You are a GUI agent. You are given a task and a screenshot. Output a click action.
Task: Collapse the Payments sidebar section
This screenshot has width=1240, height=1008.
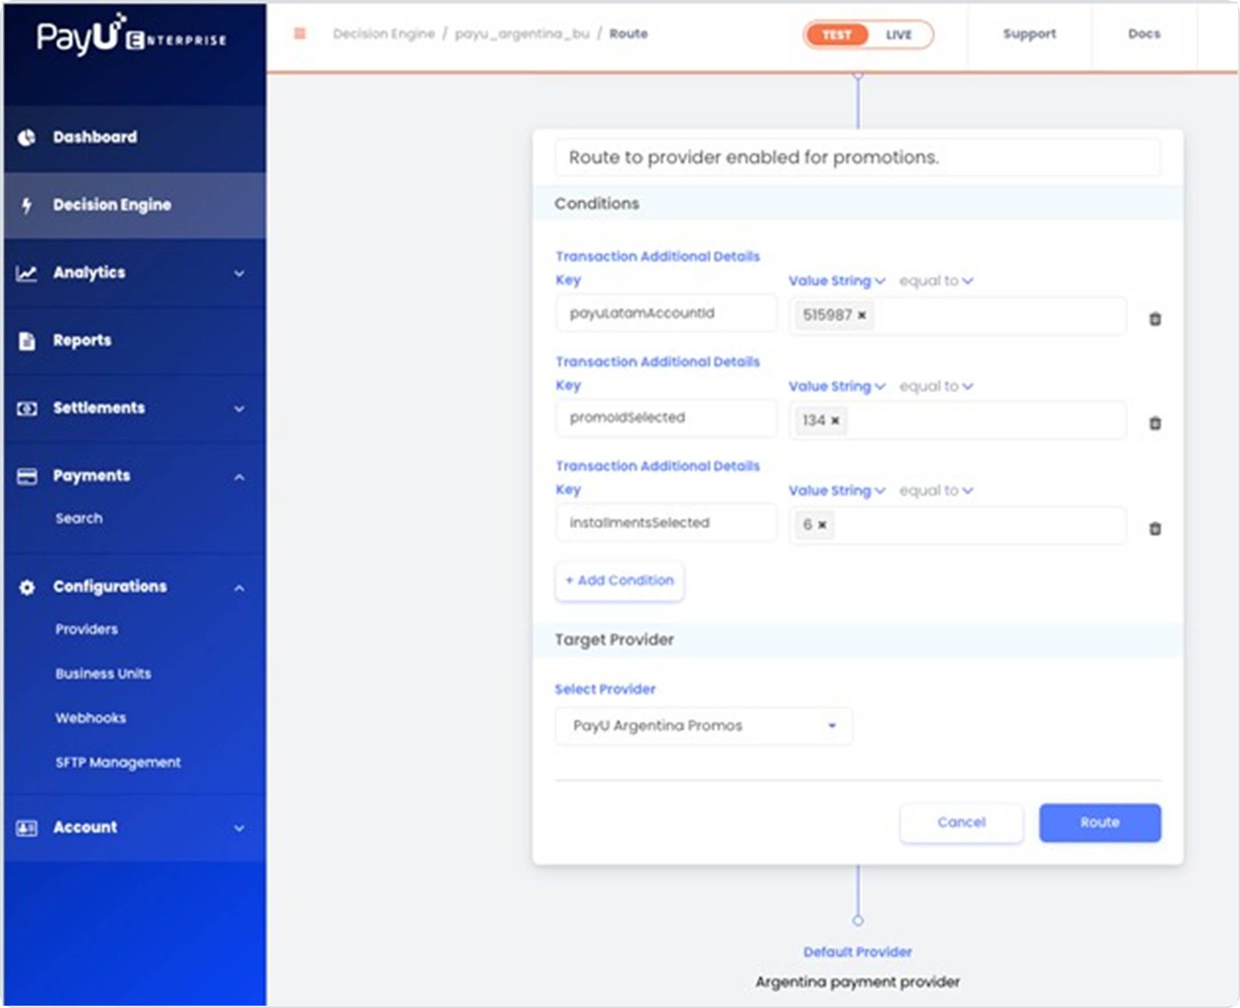tap(239, 477)
